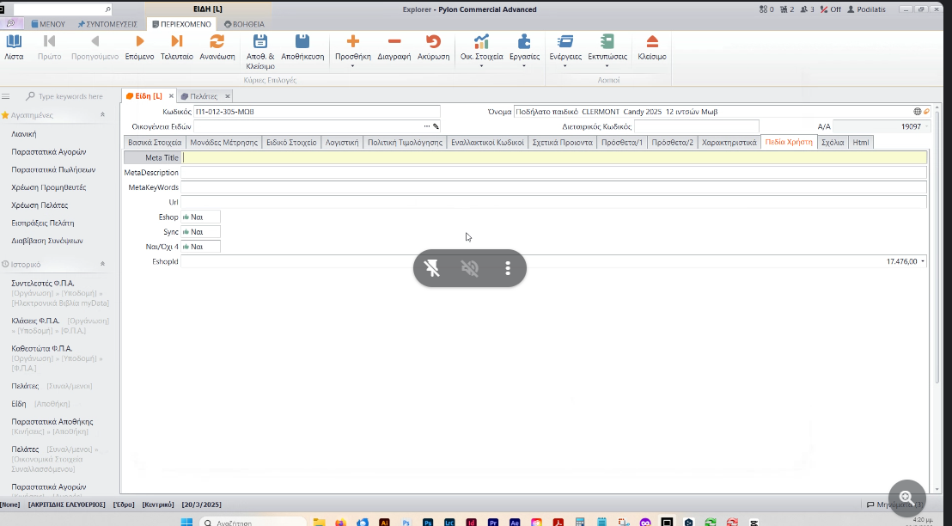Collapse the Ιστορικό sidebar section

pyautogui.click(x=102, y=265)
